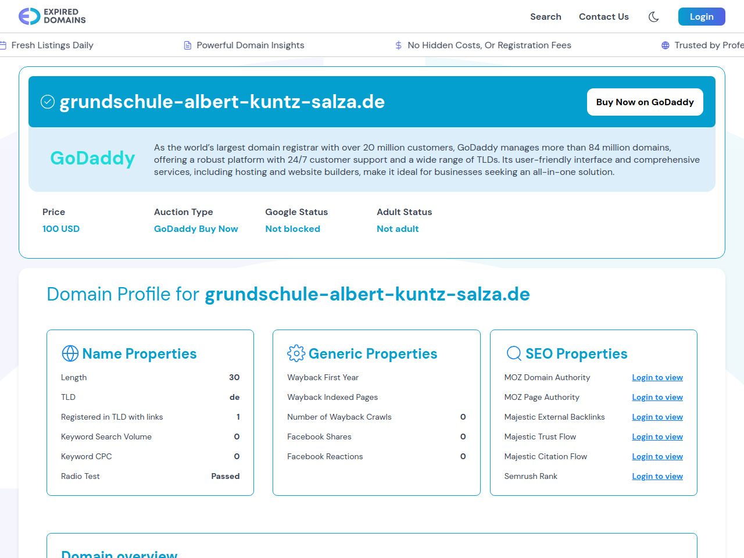Open Login to view for Majestic Trust Flow
This screenshot has height=558, width=744.
coord(657,437)
